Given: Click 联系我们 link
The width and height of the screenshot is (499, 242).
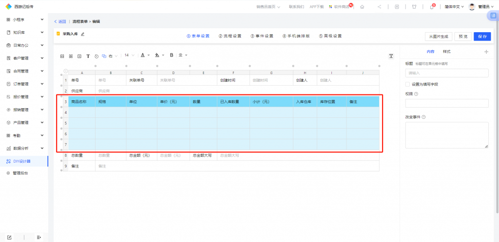Looking at the screenshot, I should coord(296,7).
